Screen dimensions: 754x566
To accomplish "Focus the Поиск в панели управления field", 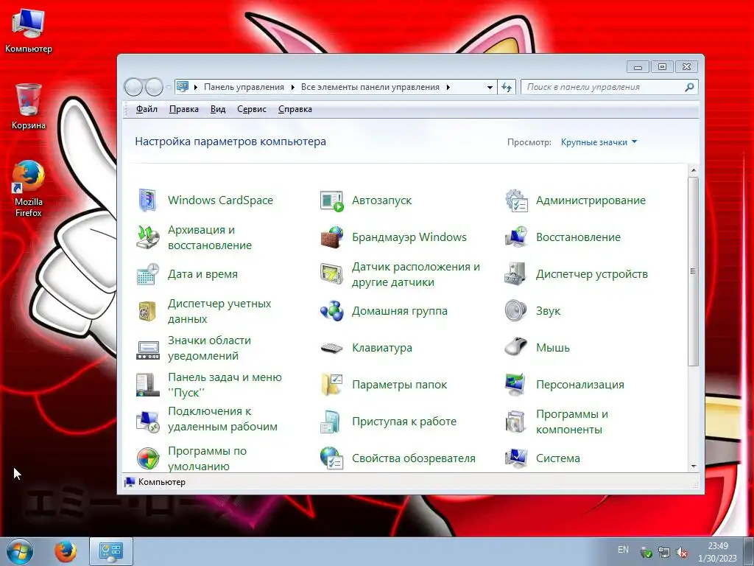I will [609, 87].
